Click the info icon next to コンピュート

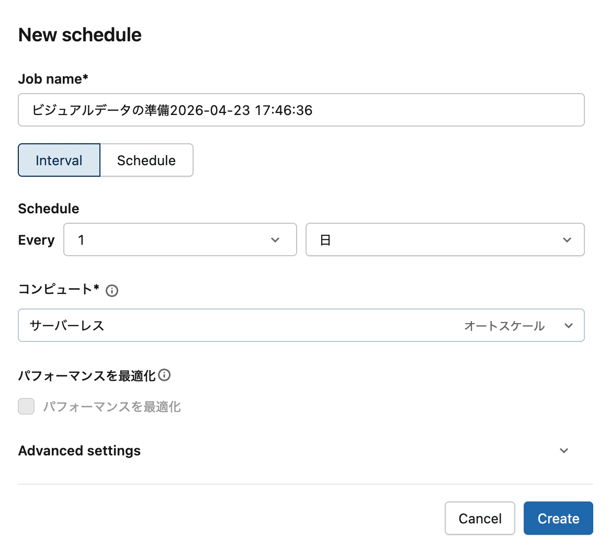click(112, 290)
